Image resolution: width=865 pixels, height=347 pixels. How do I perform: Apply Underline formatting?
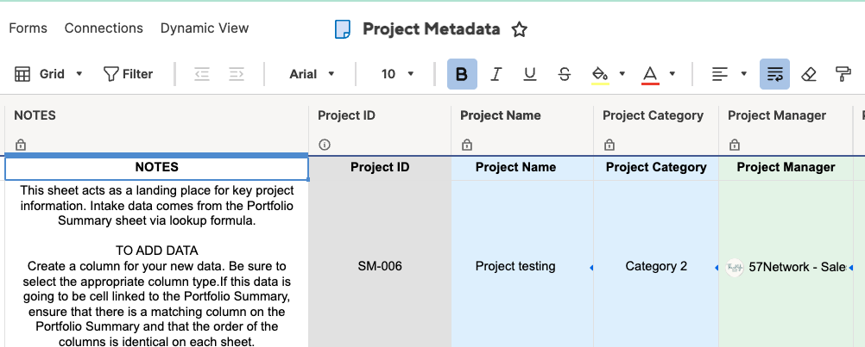[x=529, y=74]
